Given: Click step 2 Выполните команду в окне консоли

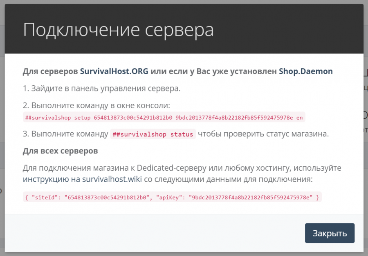Looking at the screenshot, I should click(x=96, y=106).
